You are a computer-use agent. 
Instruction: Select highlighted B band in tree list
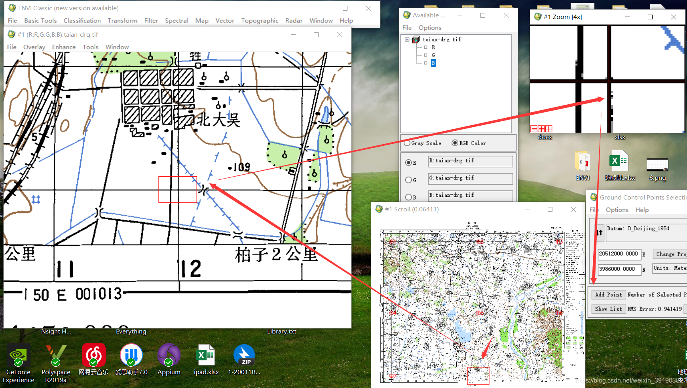(x=433, y=63)
